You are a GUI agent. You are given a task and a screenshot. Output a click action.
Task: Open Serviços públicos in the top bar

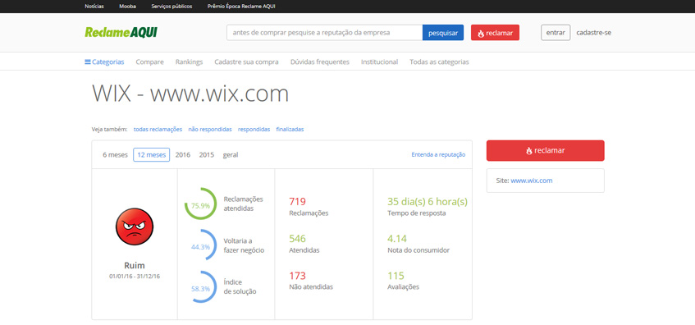pos(171,7)
